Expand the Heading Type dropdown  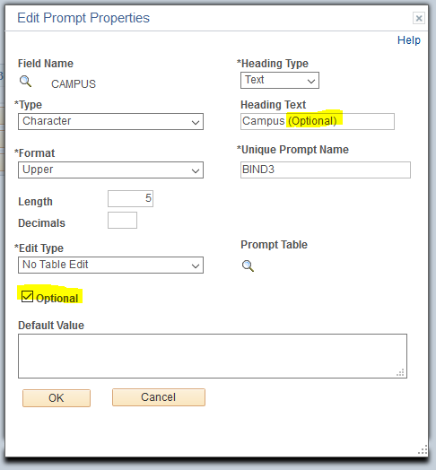(280, 81)
